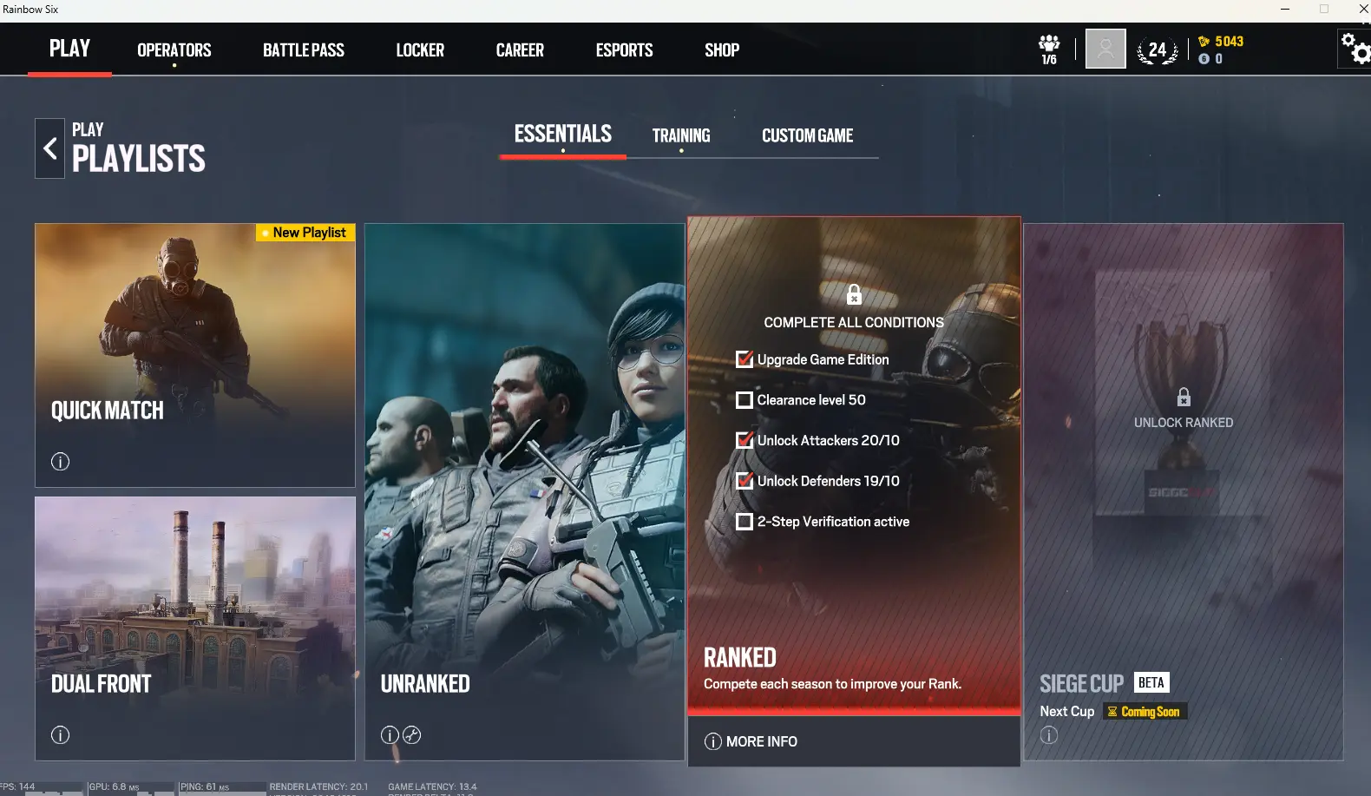1371x796 pixels.
Task: Select the Dual Front playlist card
Action: pyautogui.click(x=195, y=628)
